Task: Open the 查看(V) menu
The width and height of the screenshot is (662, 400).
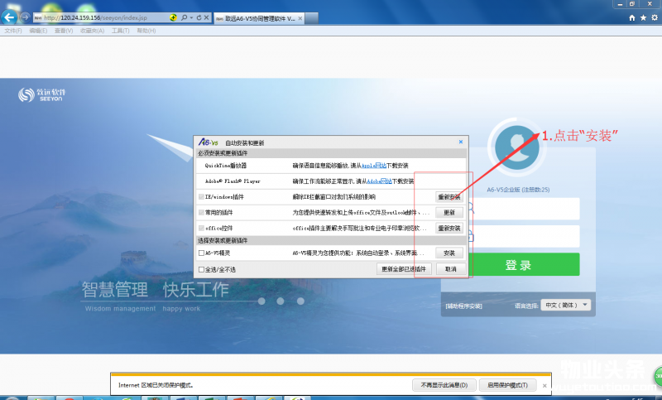Action: pos(64,31)
